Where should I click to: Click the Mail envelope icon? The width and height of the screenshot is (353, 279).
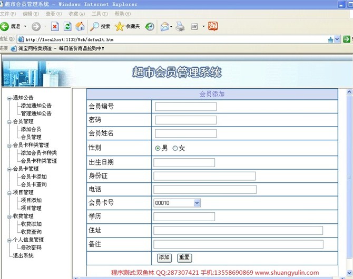[x=165, y=27]
